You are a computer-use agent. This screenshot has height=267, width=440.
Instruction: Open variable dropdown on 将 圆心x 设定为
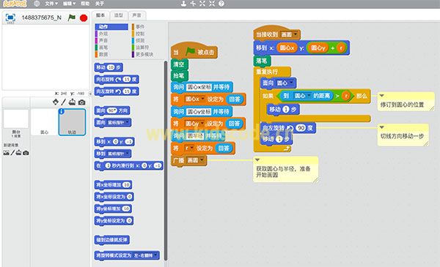202,99
